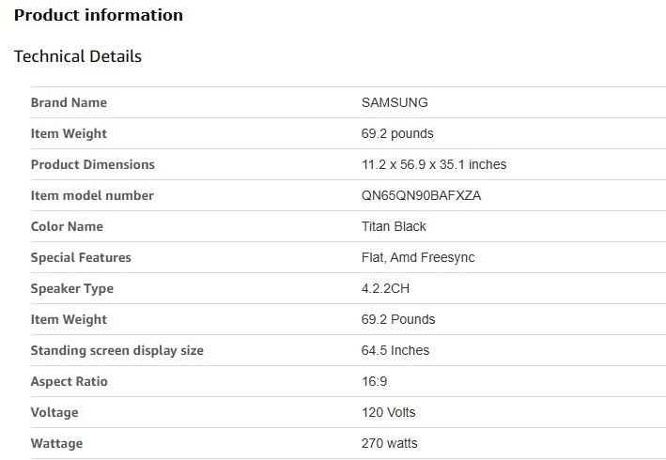Select the 270 watts value

pos(390,443)
